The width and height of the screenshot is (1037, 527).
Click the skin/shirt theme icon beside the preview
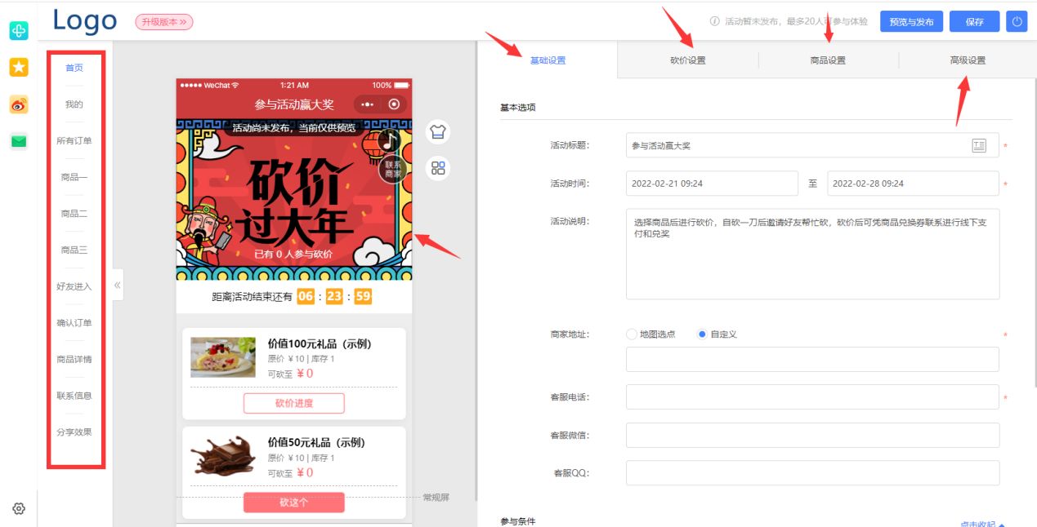[439, 132]
